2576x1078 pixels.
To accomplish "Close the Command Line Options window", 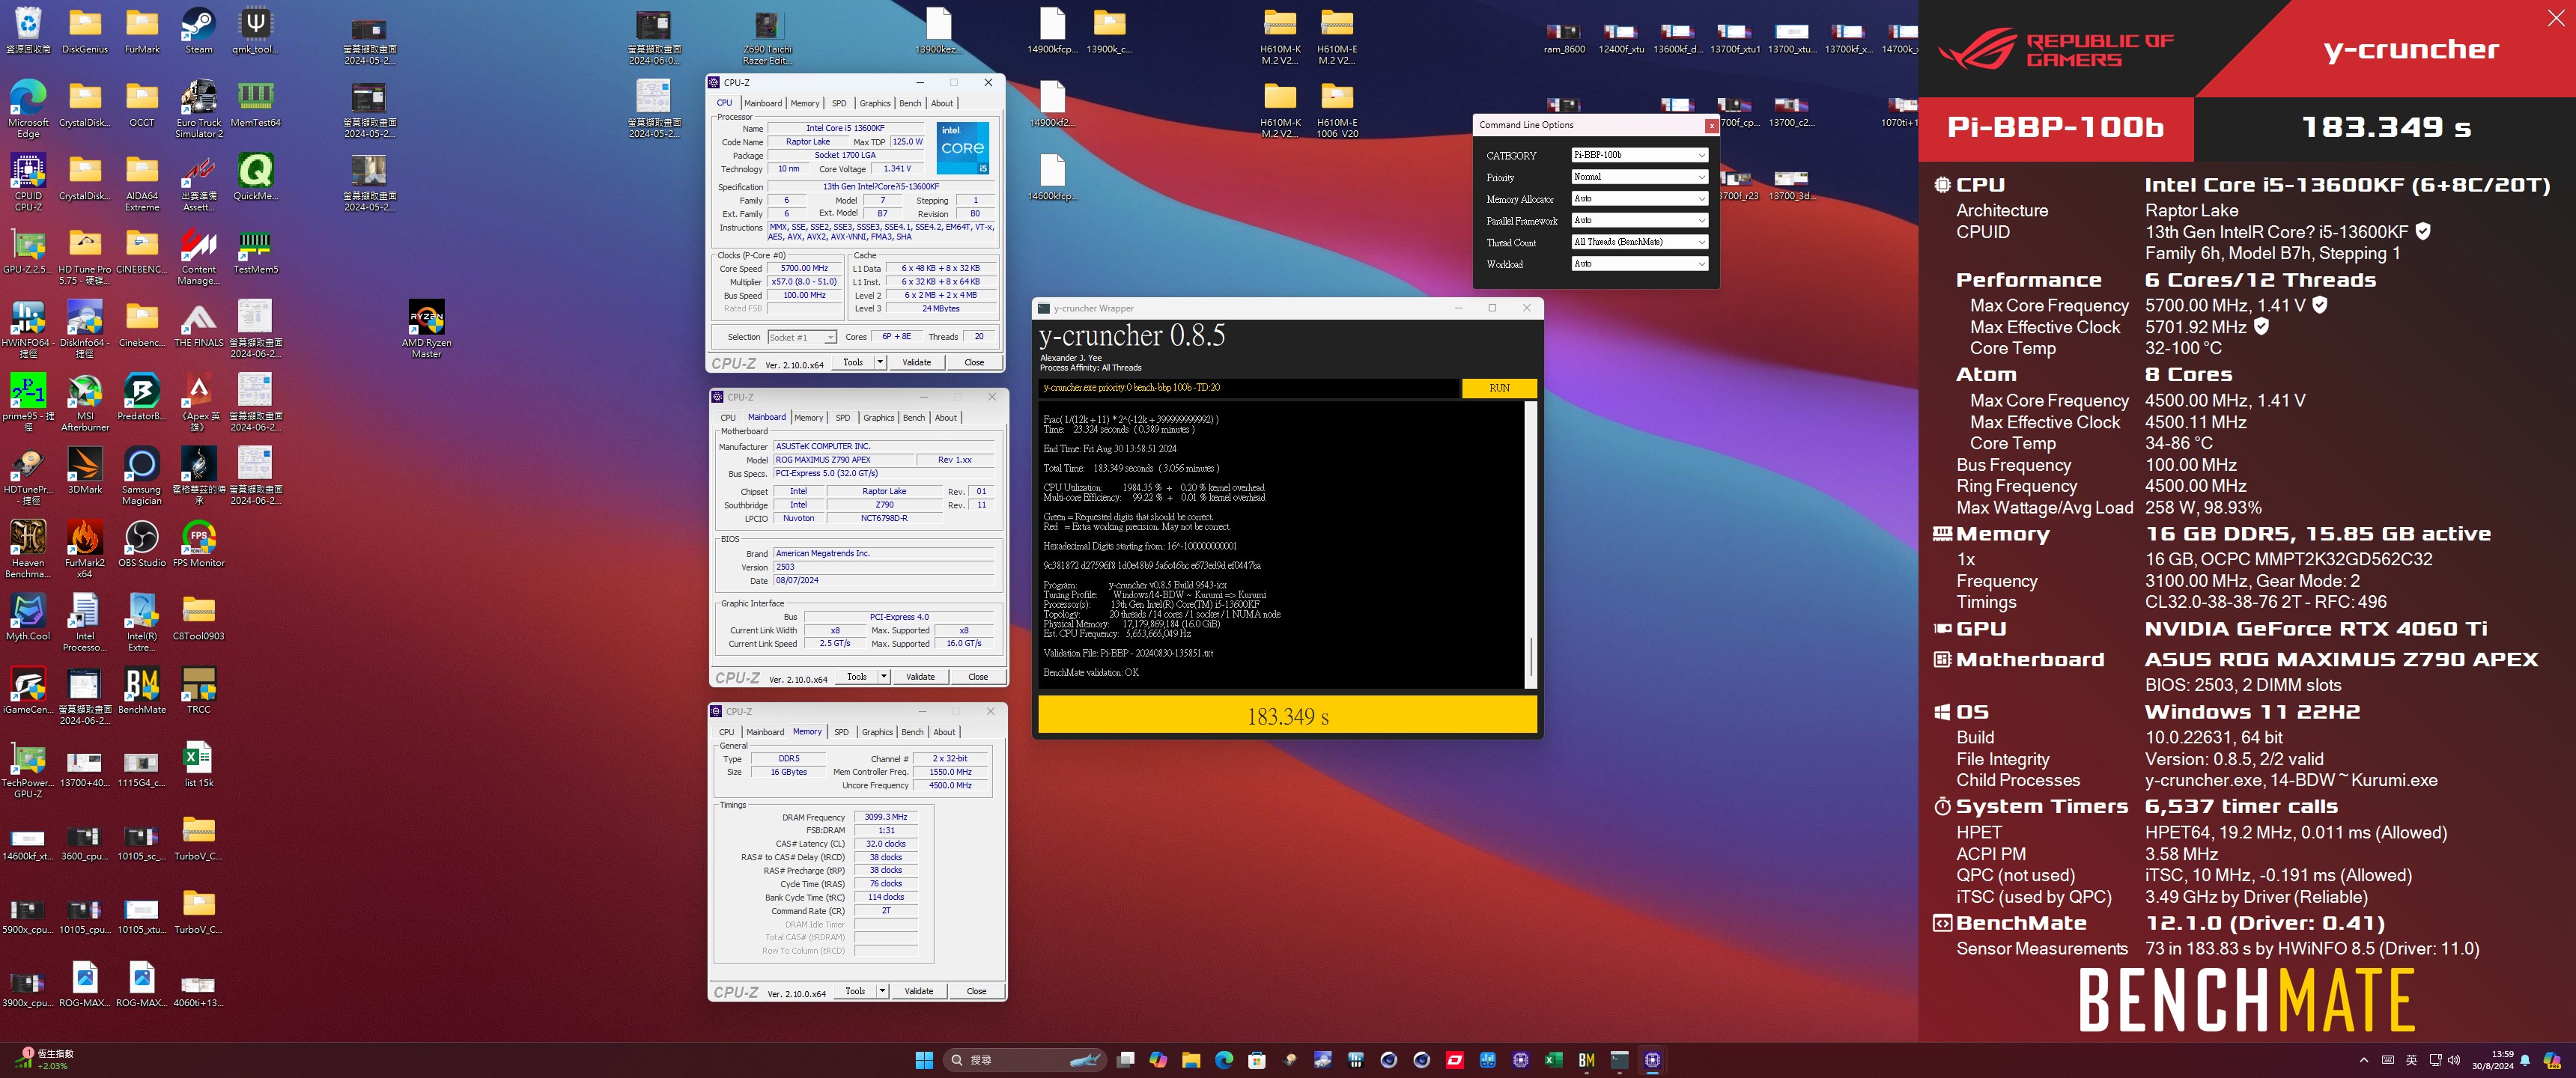I will [1711, 126].
